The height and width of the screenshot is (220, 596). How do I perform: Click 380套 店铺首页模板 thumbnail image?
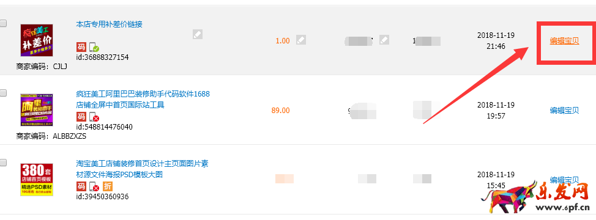37,180
